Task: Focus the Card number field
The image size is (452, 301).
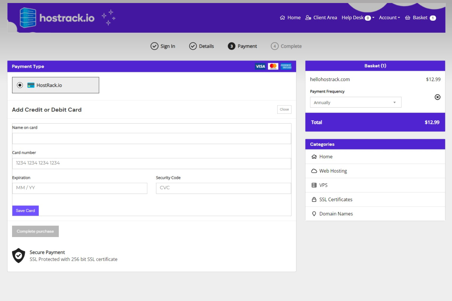Action: pyautogui.click(x=151, y=163)
